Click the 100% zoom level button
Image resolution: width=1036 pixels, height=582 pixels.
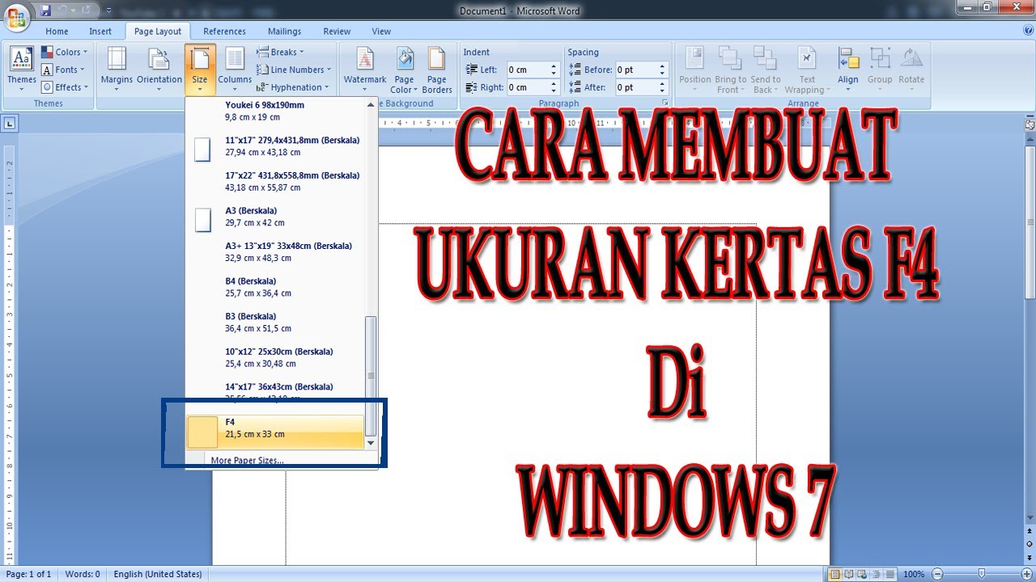tap(914, 574)
